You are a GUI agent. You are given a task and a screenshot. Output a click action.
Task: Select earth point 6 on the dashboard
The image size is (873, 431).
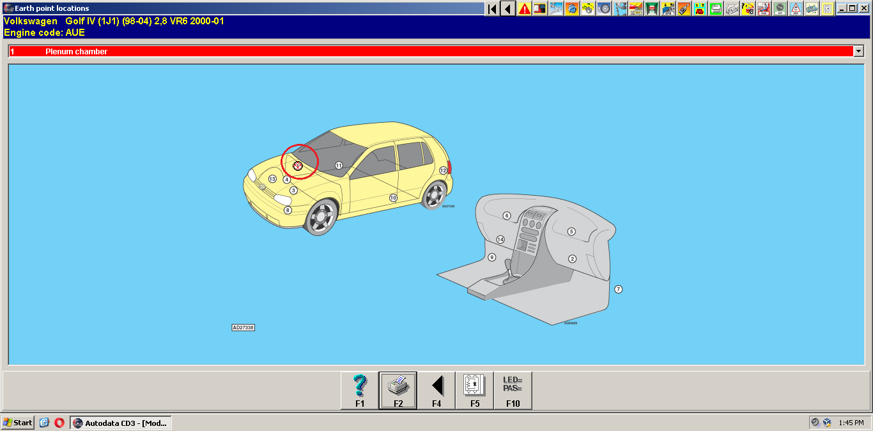pyautogui.click(x=507, y=216)
